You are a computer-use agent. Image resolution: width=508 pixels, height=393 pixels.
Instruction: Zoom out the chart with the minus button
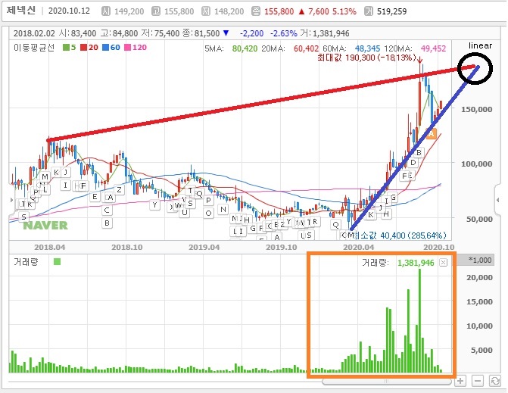[x=478, y=381]
